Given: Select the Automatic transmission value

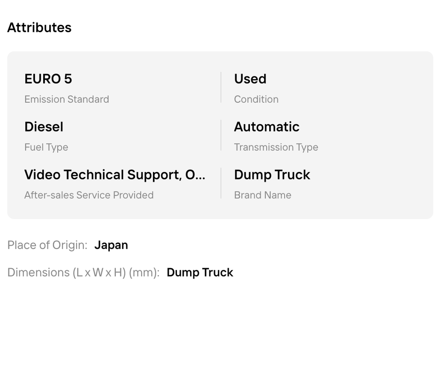Looking at the screenshot, I should point(266,127).
